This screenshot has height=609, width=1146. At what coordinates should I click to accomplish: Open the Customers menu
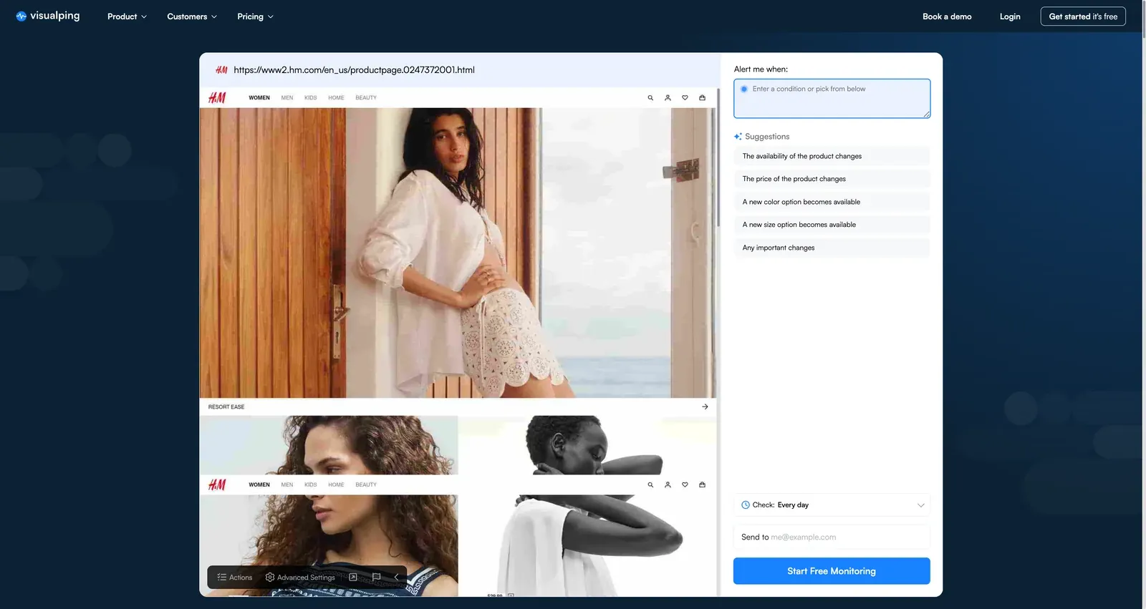191,16
